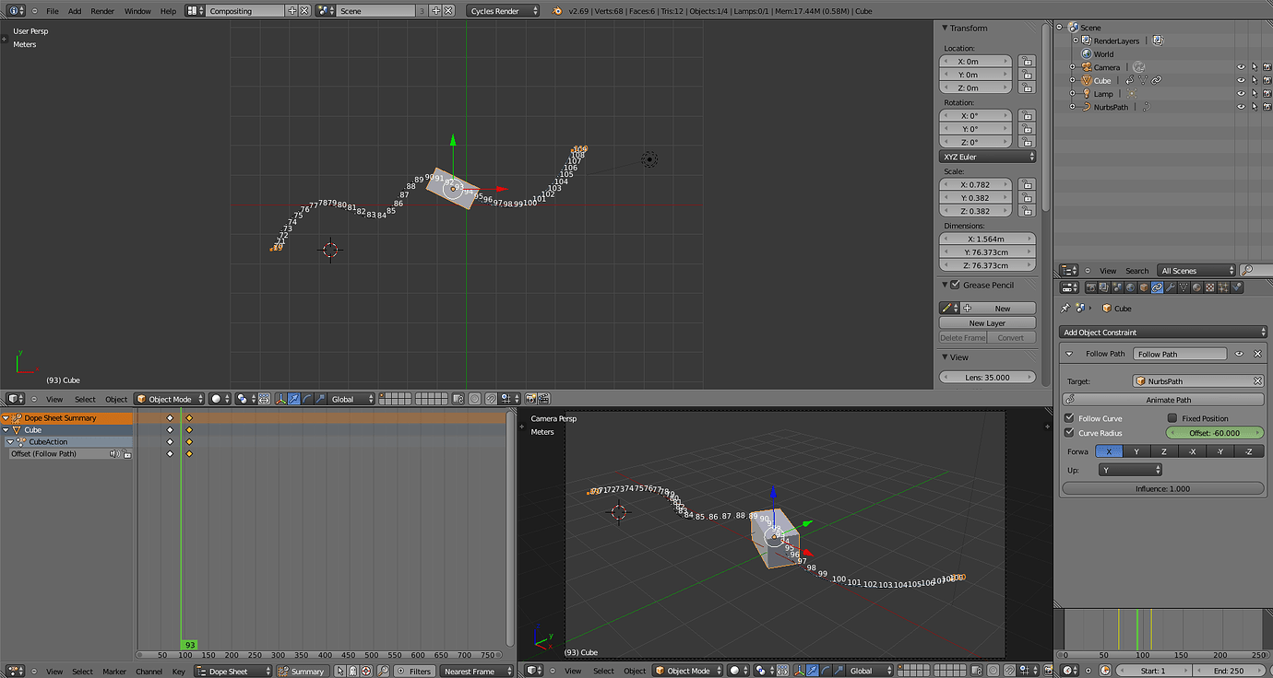Open the Global orientation dropdown in the top viewport
Screen dimensions: 1273x678
pyautogui.click(x=351, y=399)
